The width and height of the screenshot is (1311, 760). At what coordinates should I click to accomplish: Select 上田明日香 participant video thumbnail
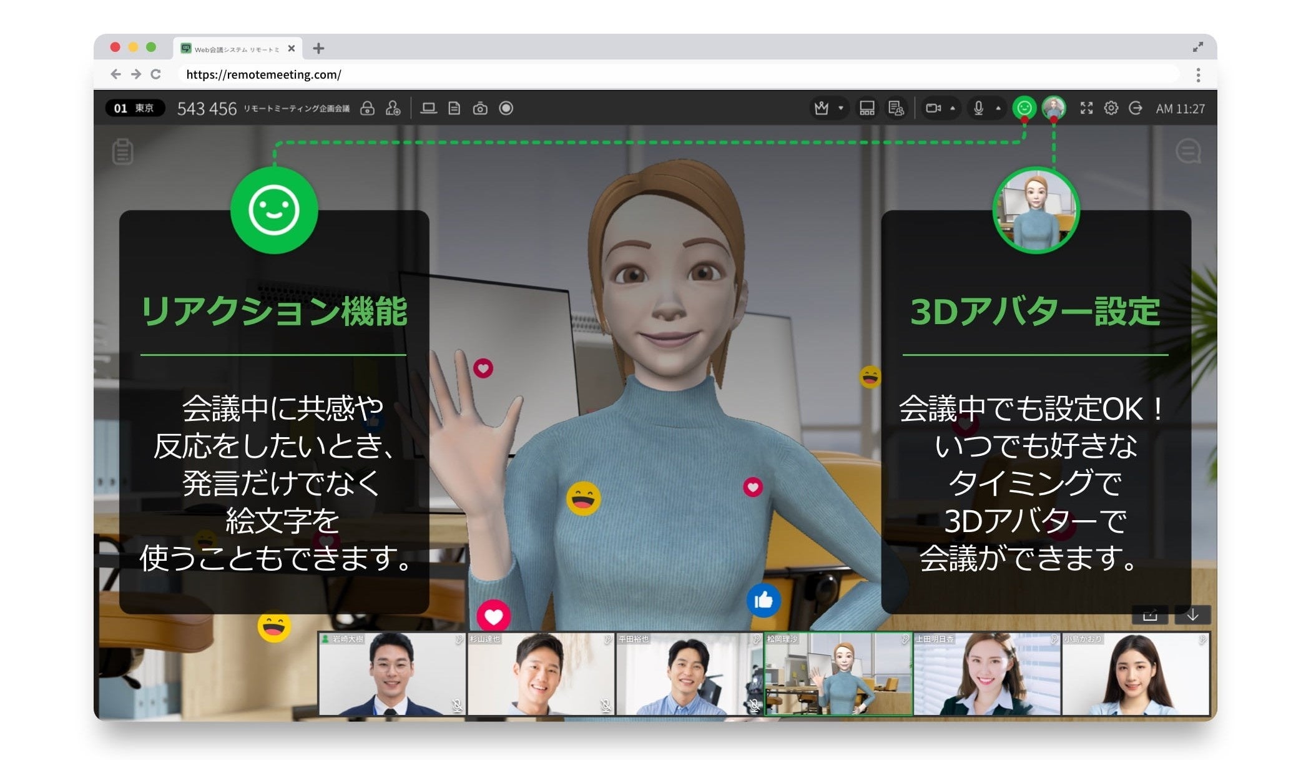(x=986, y=674)
